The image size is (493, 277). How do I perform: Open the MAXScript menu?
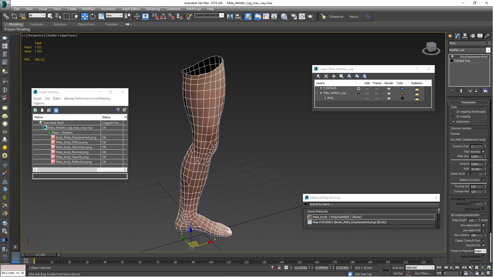194,9
